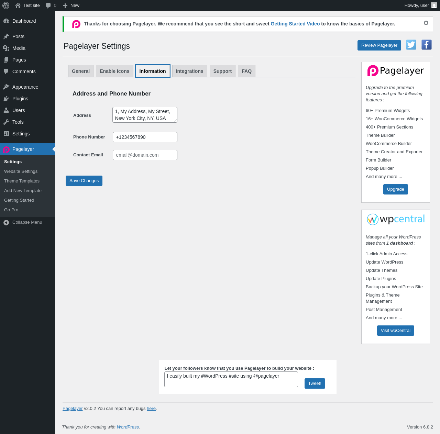The height and width of the screenshot is (434, 440).
Task: Click the Phone Number field
Action: click(145, 137)
